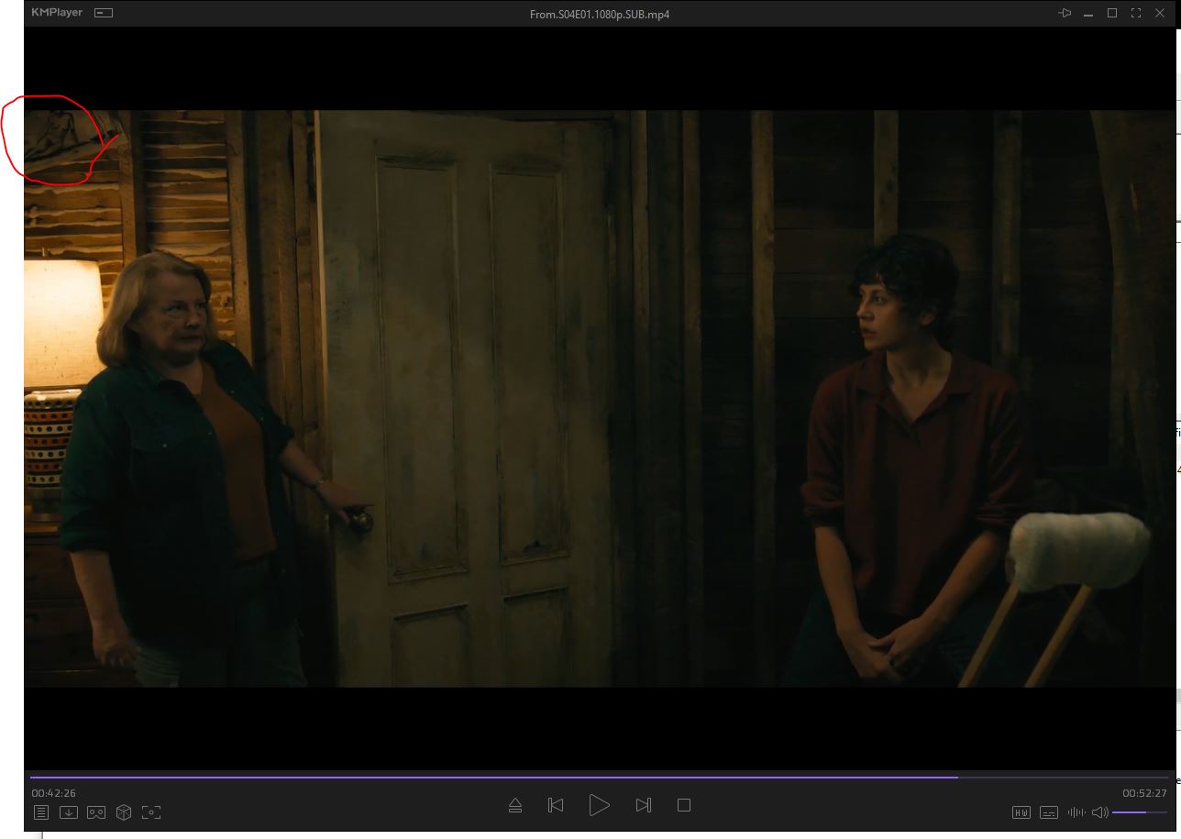
Task: Skip to the previous file
Action: tap(556, 805)
